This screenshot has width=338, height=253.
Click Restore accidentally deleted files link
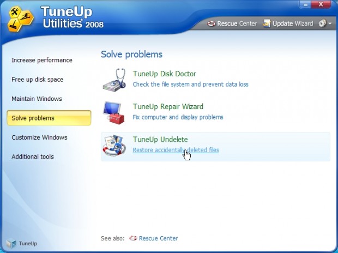click(176, 150)
